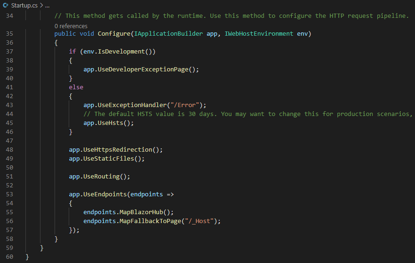This screenshot has width=415, height=263.
Task: Click the runtime comment on line 34
Action: coord(231,16)
